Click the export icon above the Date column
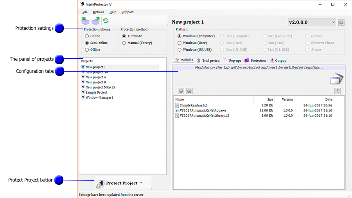The height and width of the screenshot is (198, 352). 338,91
